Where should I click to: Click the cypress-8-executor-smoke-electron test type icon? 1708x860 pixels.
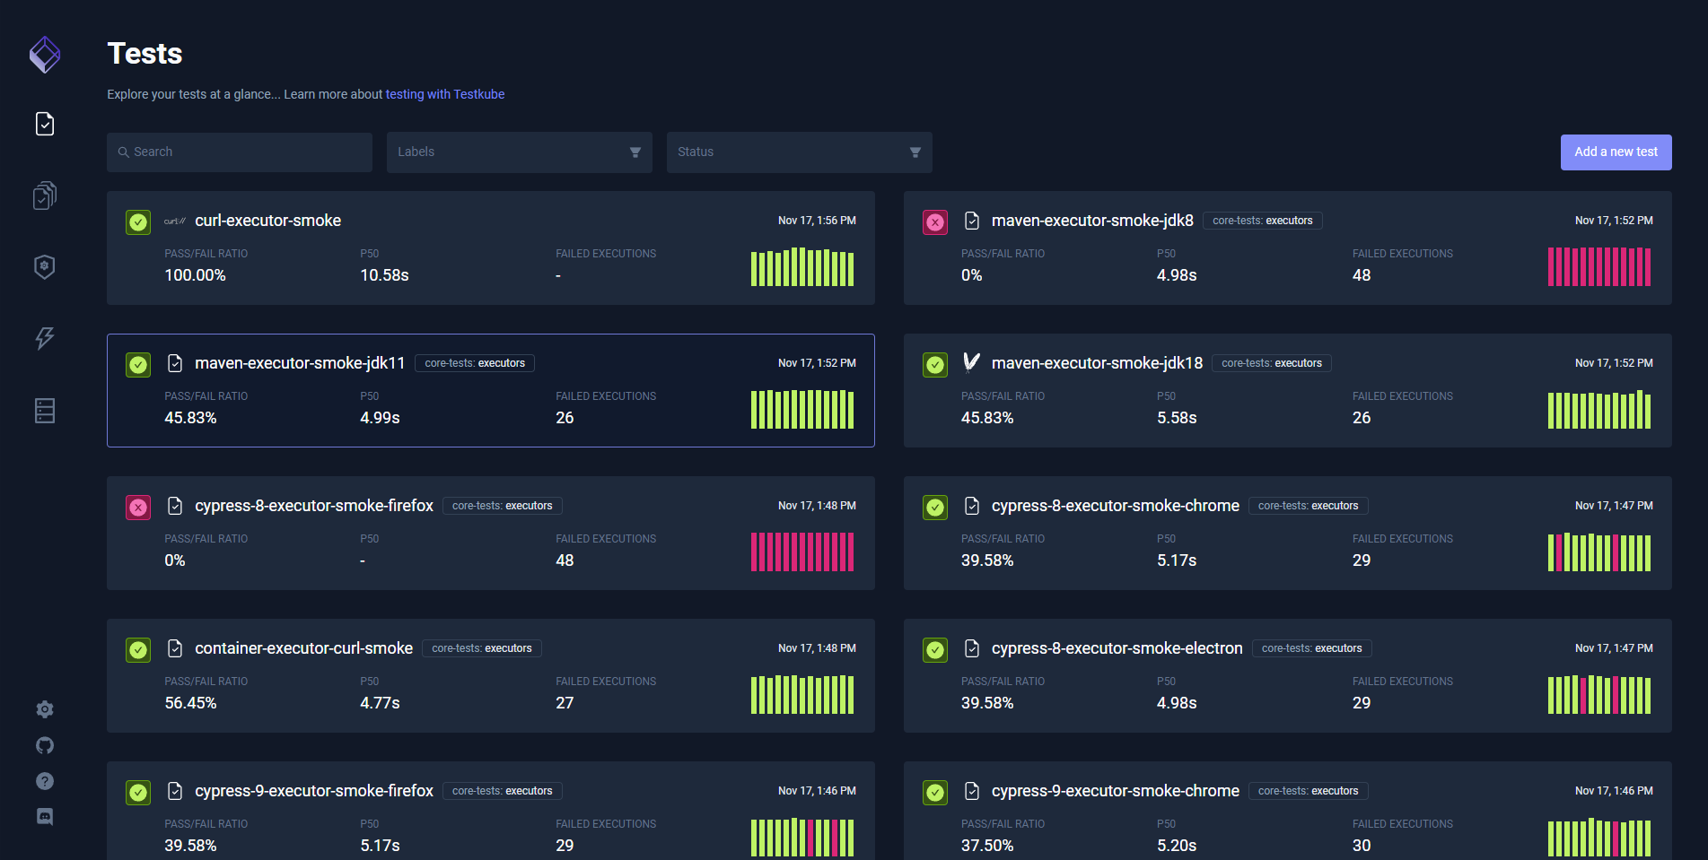click(x=972, y=648)
